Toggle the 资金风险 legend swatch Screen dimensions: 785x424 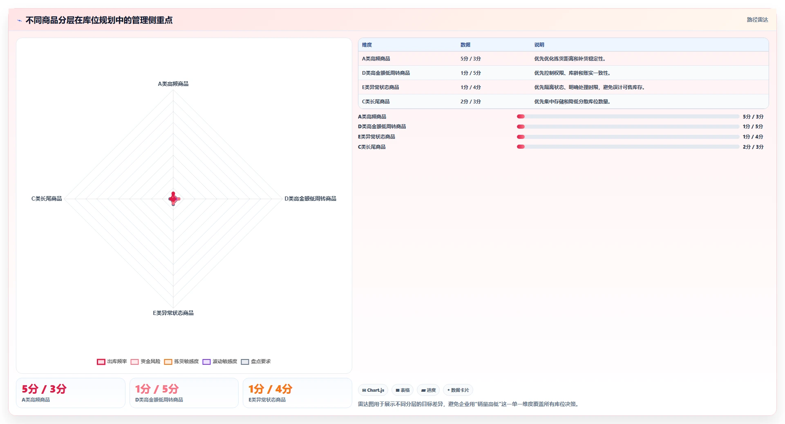134,362
